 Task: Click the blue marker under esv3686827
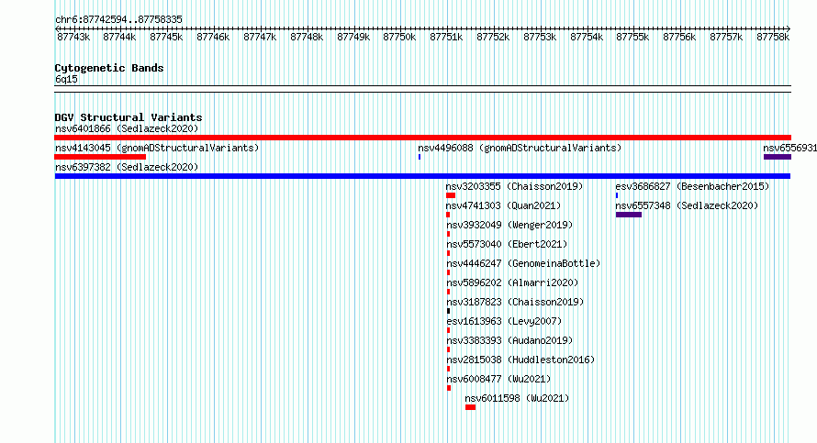tap(617, 195)
